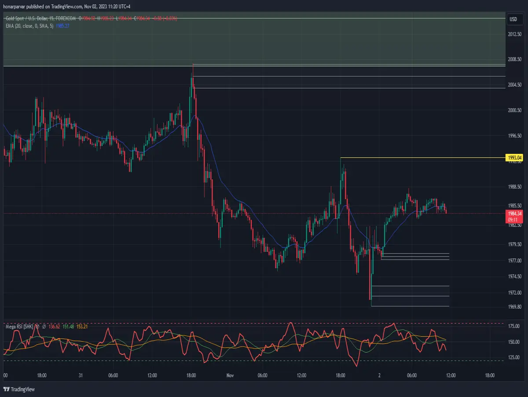528x397 pixels.
Task: Click the Nov date label on time axis
Action: click(230, 375)
